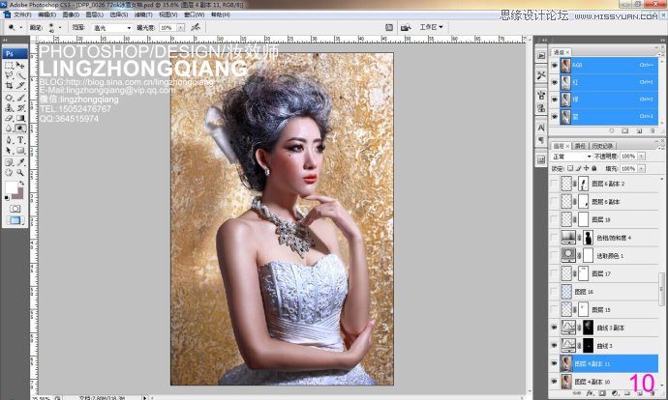Reset default foreground and background colors
This screenshot has height=400, width=668.
(7, 198)
